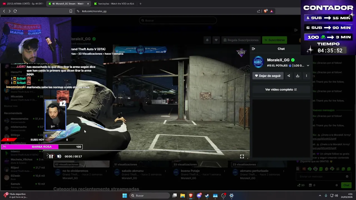Open options menu for 'saludo akmanu' clip
The image size is (356, 200).
point(165,171)
